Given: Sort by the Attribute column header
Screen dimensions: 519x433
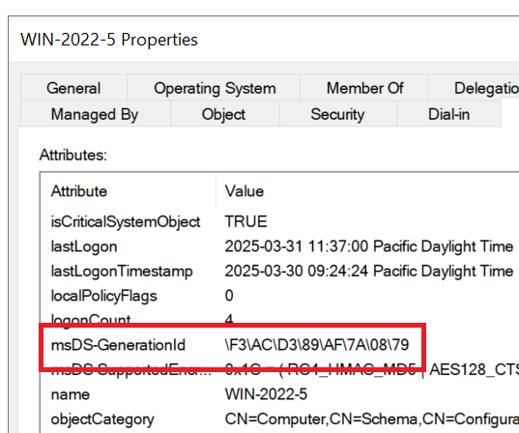Looking at the screenshot, I should pyautogui.click(x=129, y=191).
